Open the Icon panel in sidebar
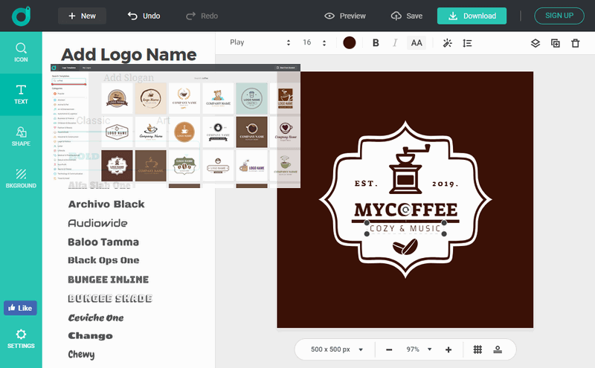This screenshot has width=595, height=368. pos(21,52)
